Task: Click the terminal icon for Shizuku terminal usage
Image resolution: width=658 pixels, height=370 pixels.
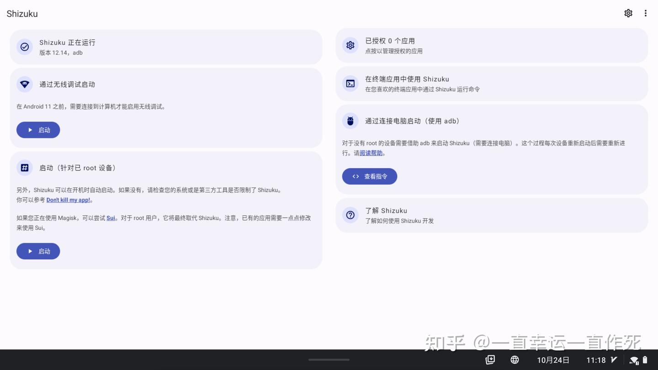Action: pyautogui.click(x=350, y=84)
